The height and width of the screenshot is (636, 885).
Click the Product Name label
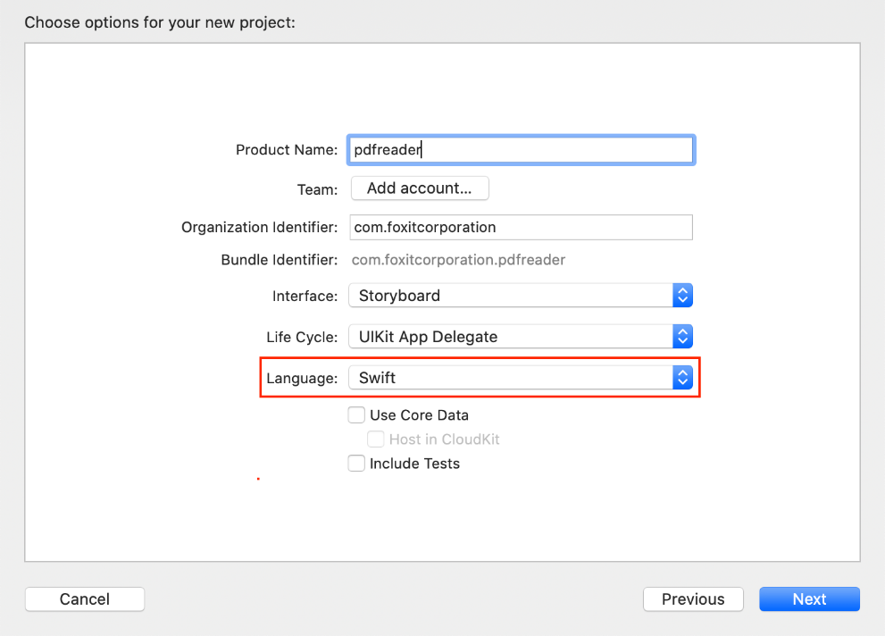point(286,150)
